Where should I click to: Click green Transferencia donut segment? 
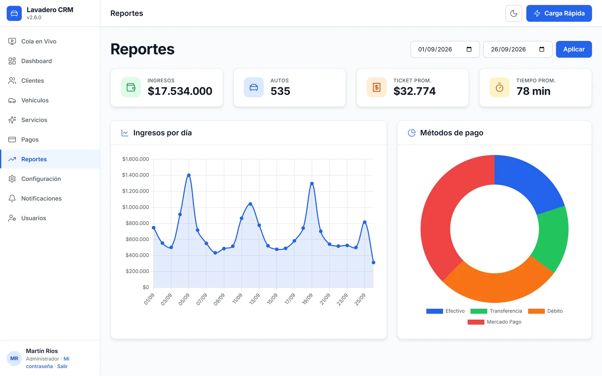(x=553, y=238)
